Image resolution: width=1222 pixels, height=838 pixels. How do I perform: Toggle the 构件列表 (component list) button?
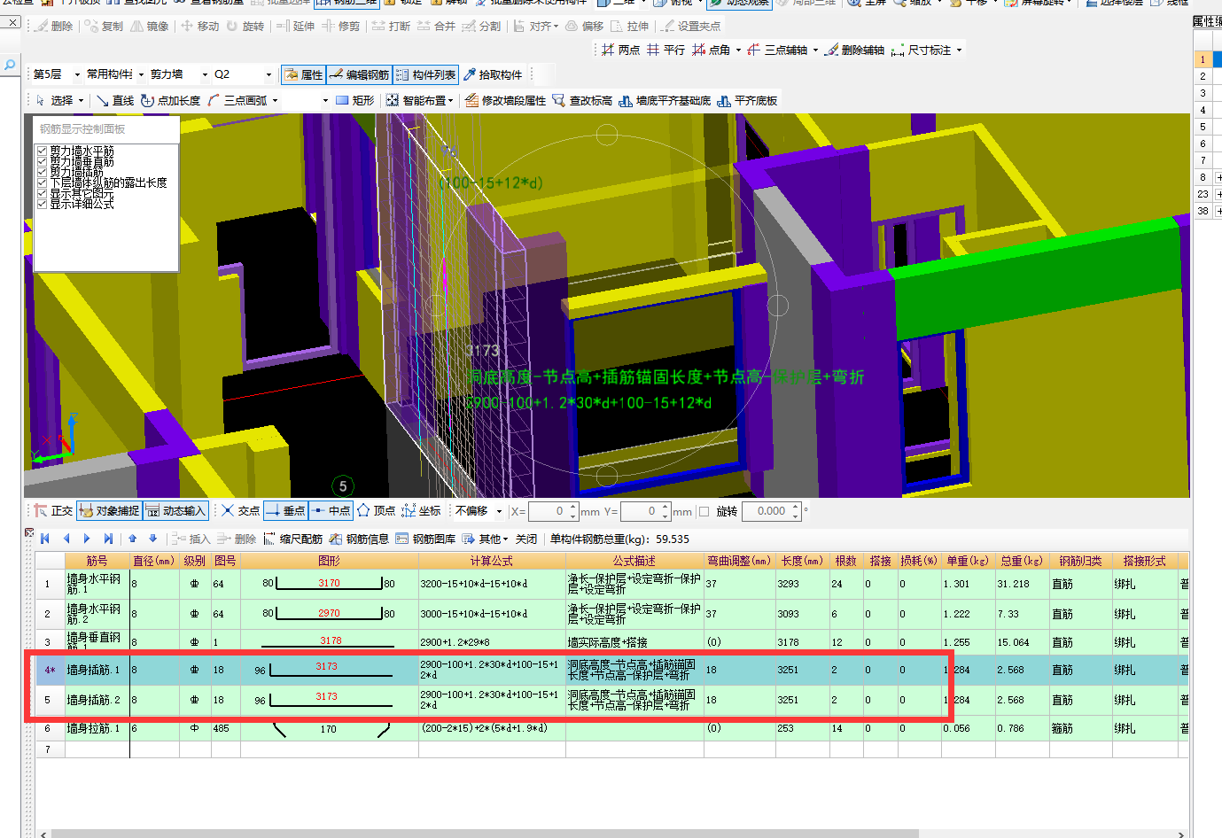426,75
